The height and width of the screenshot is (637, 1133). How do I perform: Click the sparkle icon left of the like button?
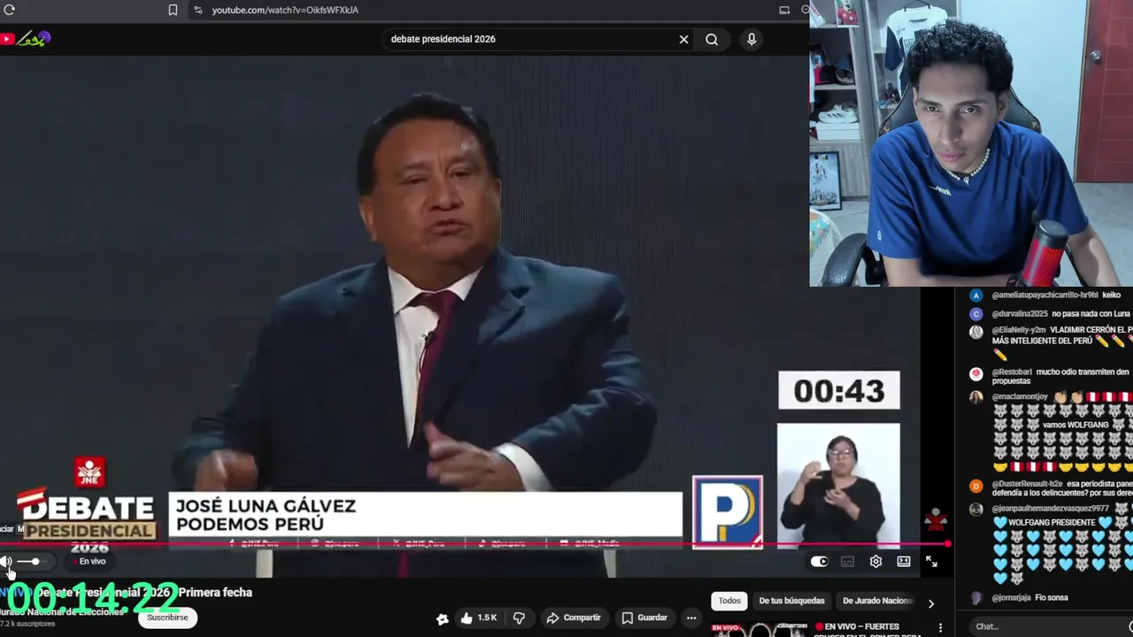pyautogui.click(x=443, y=618)
